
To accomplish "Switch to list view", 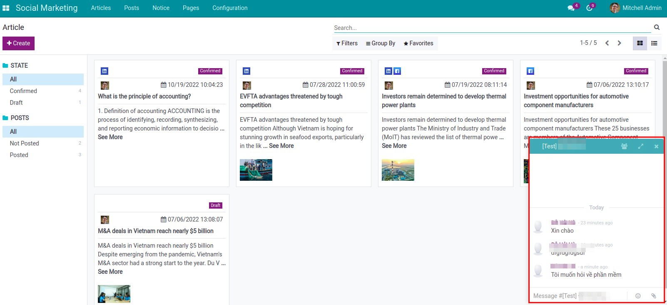I will [654, 43].
